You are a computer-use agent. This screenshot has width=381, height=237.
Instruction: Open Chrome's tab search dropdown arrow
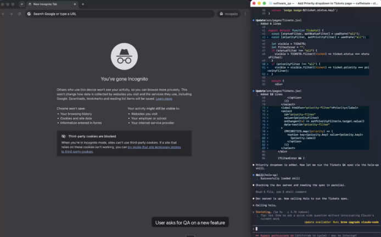point(21,4)
